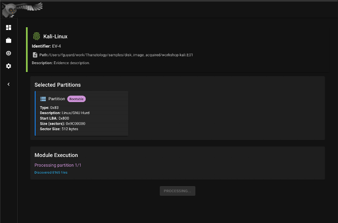This screenshot has height=223, width=338.
Task: Open the dashboard grid icon in sidebar
Action: pos(9,28)
